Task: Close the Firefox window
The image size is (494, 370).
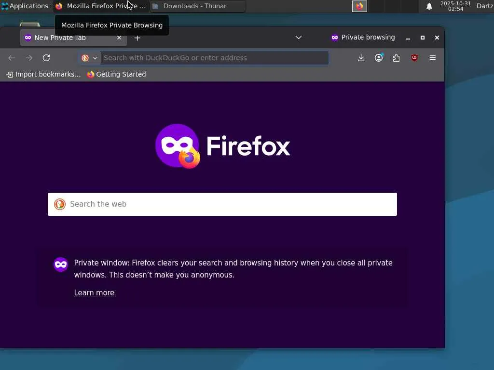Action: click(x=437, y=38)
